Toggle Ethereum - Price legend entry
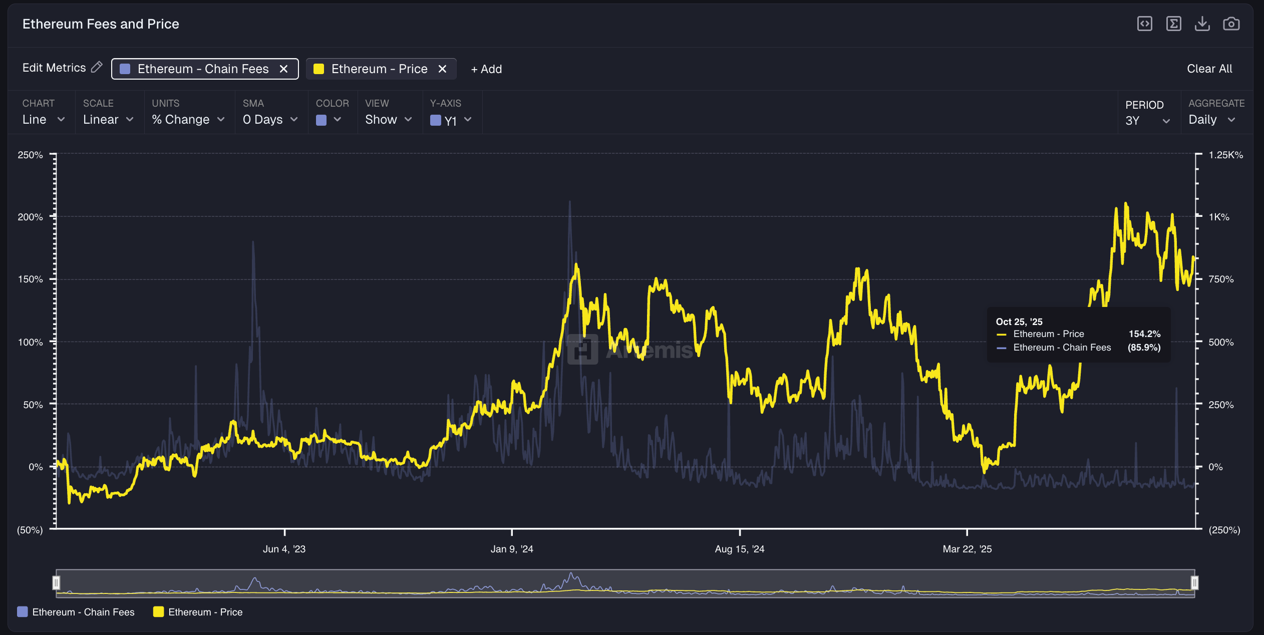This screenshot has width=1264, height=635. coord(198,612)
